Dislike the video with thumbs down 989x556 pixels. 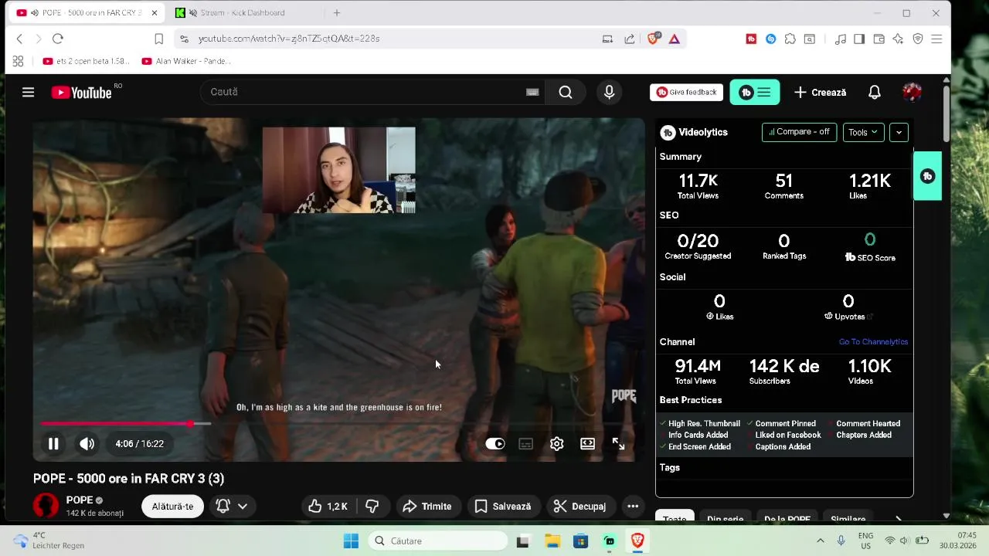point(372,506)
